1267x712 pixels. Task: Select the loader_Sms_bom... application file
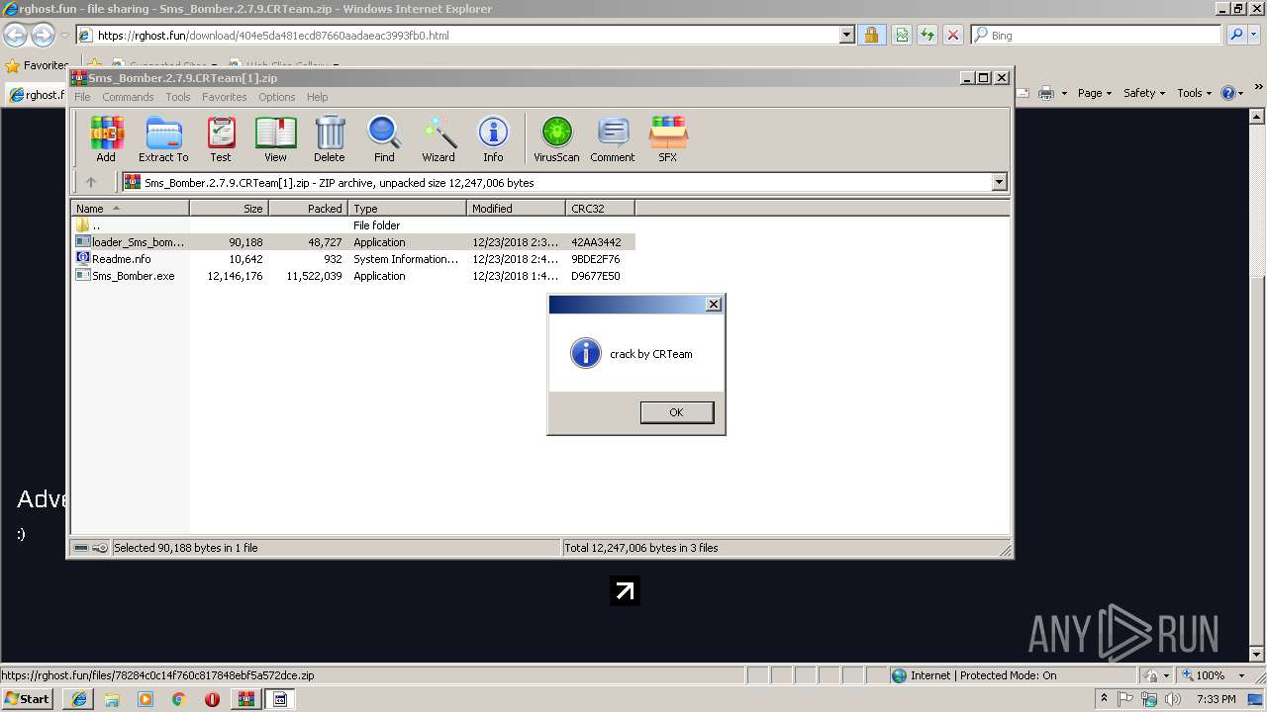click(x=353, y=242)
